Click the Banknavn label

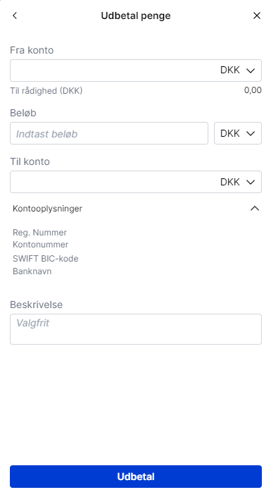click(x=32, y=271)
